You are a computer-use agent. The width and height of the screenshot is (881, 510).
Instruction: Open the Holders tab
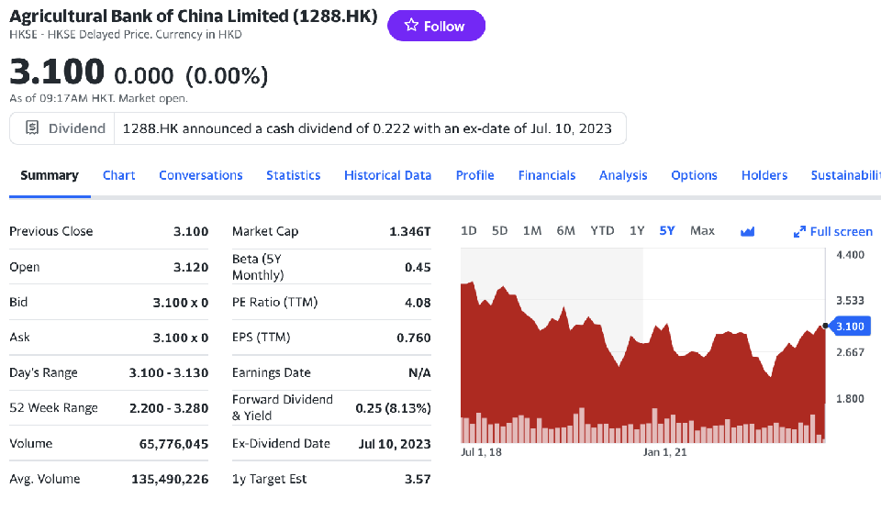click(x=764, y=175)
